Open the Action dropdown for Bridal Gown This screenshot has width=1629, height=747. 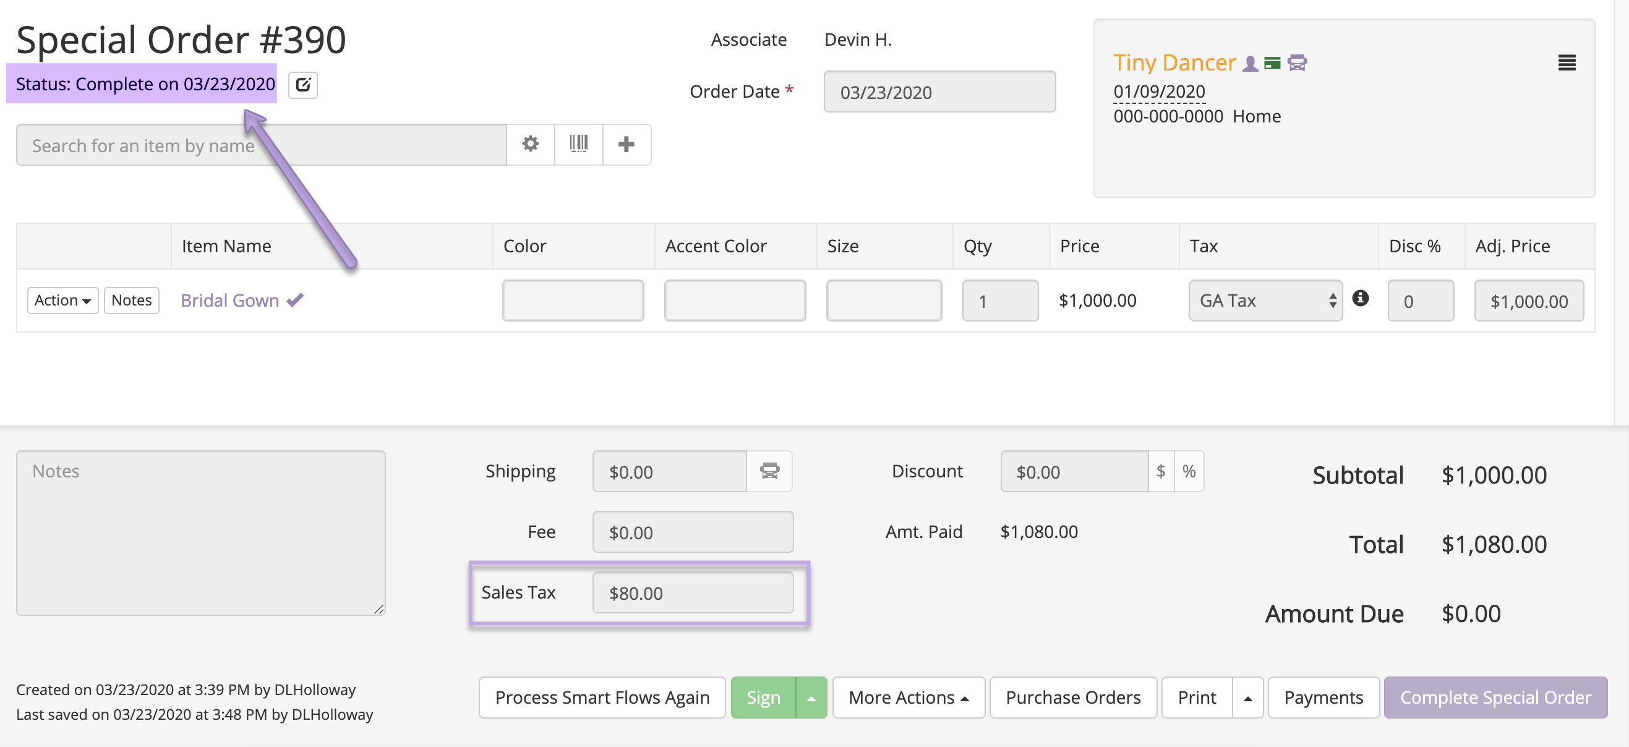62,300
